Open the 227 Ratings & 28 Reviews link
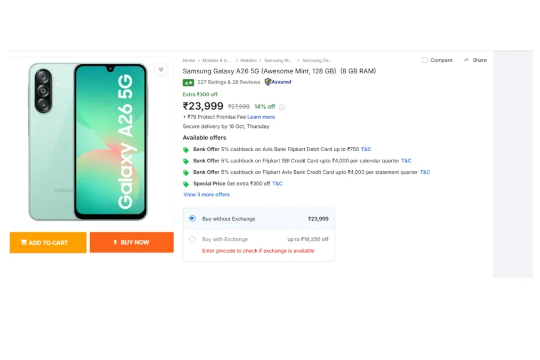The width and height of the screenshot is (540, 360). coord(229,82)
